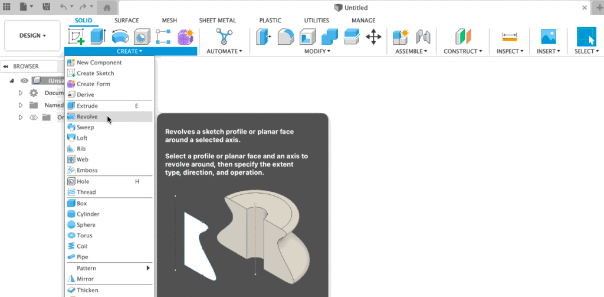
Task: Click the Move/Copy arrows icon
Action: pos(373,37)
